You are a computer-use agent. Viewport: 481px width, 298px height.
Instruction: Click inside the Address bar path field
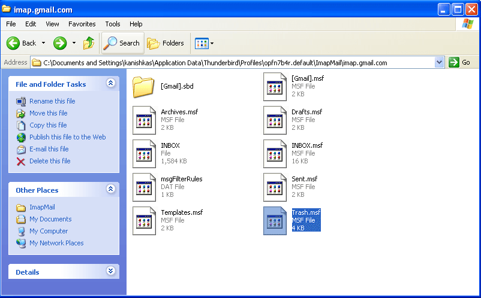pos(233,63)
